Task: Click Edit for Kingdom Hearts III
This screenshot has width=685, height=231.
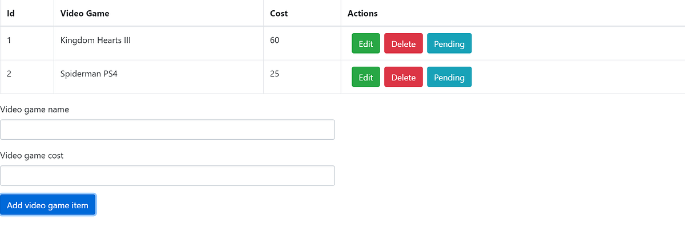Action: tap(366, 44)
